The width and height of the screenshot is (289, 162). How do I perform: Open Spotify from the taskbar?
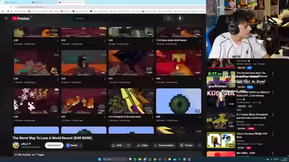point(135,159)
